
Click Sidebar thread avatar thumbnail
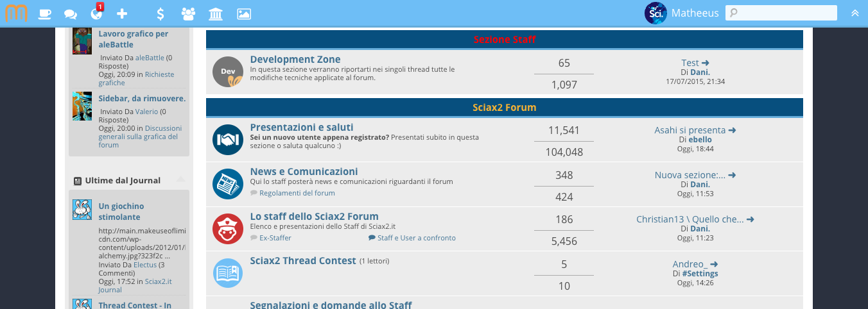pyautogui.click(x=82, y=106)
